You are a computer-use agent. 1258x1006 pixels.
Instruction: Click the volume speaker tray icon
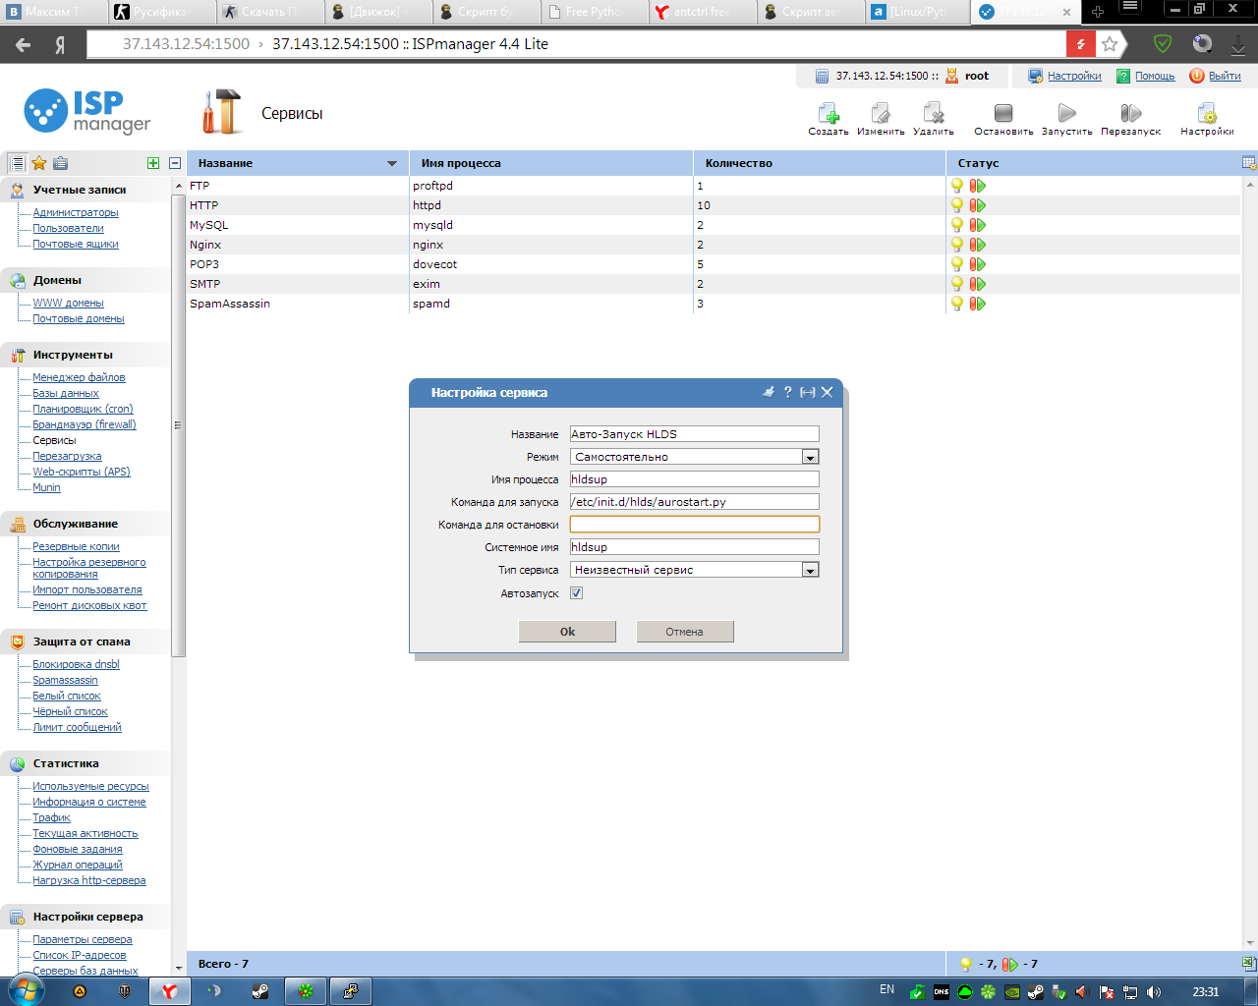click(1154, 992)
